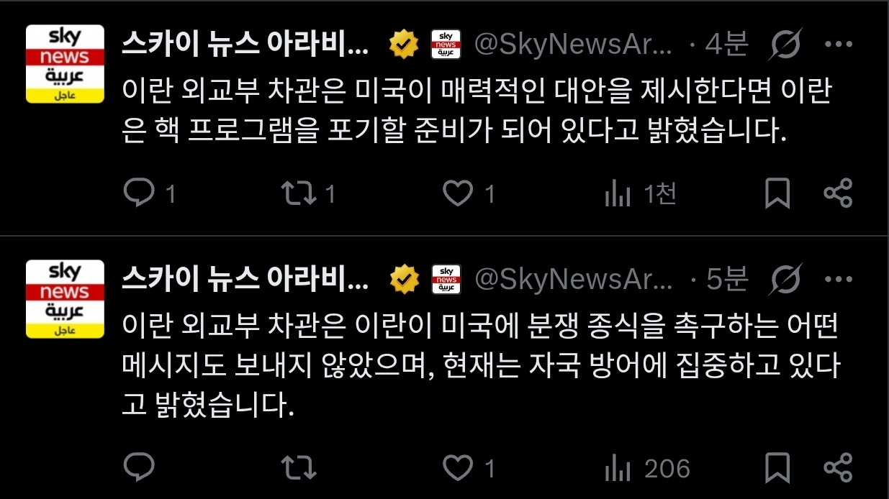The height and width of the screenshot is (499, 889).
Task: Bookmark the second post from 5분 ago
Action: pos(777,468)
